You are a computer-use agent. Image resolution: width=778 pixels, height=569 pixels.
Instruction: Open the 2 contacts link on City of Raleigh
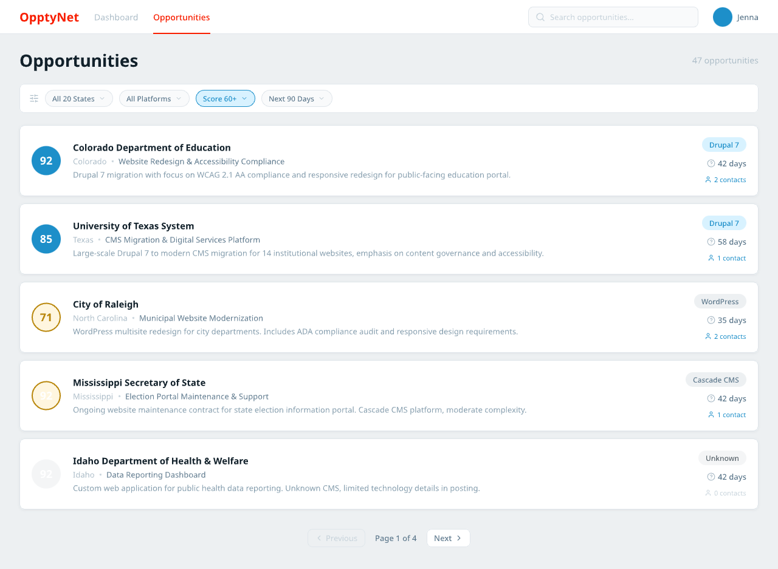click(730, 336)
